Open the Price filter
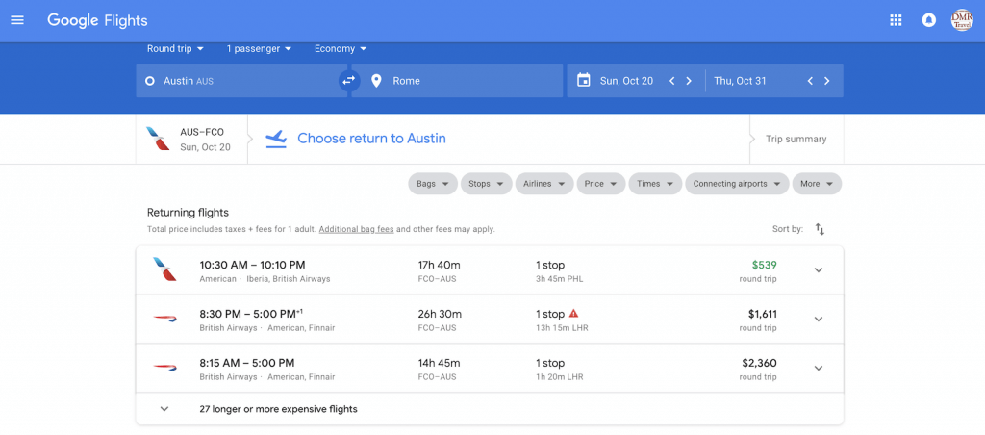The image size is (985, 435). [601, 184]
